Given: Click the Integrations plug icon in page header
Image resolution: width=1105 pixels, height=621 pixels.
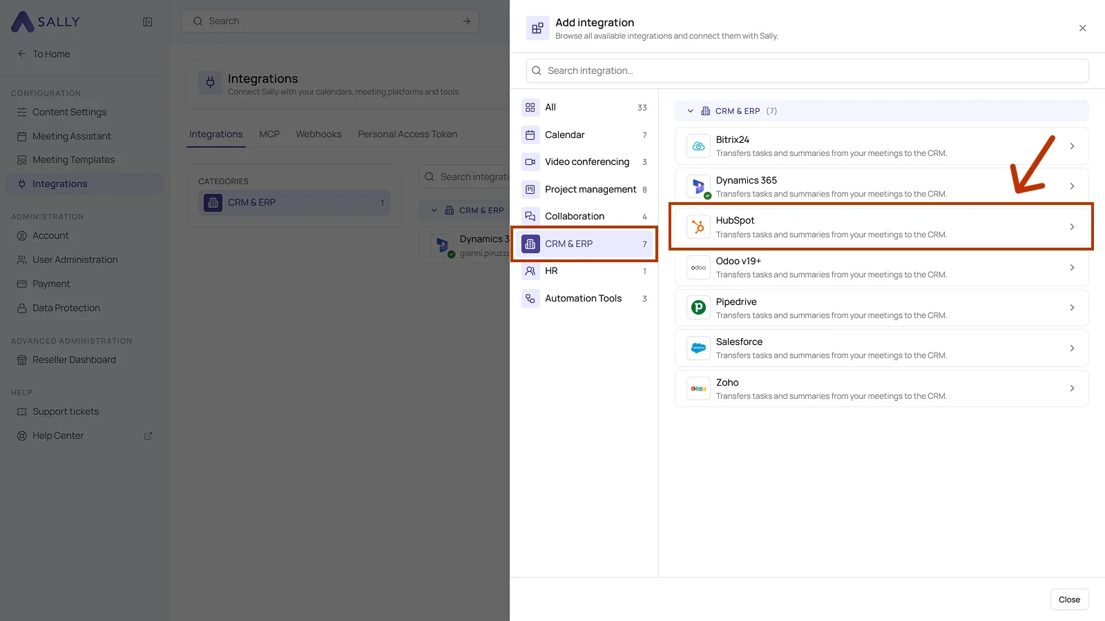Looking at the screenshot, I should point(211,83).
